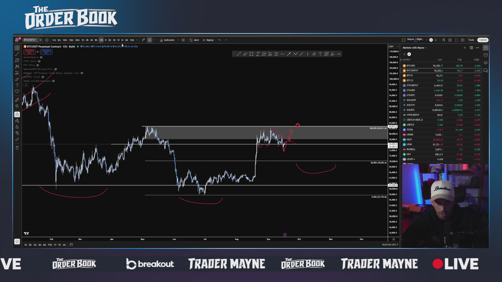Toggle visibility of MG PRO V2.9.5 indicator
Image resolution: width=502 pixels, height=282 pixels.
(x=43, y=77)
